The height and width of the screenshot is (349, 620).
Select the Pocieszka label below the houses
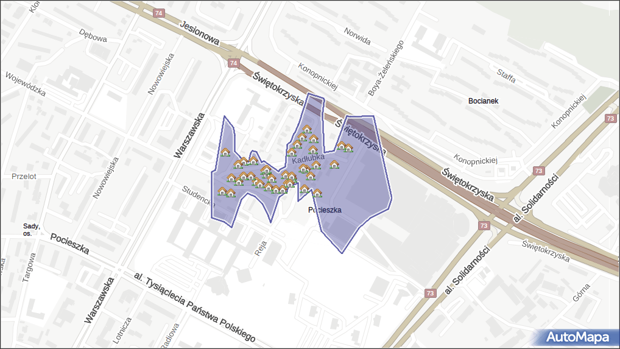[x=325, y=210]
